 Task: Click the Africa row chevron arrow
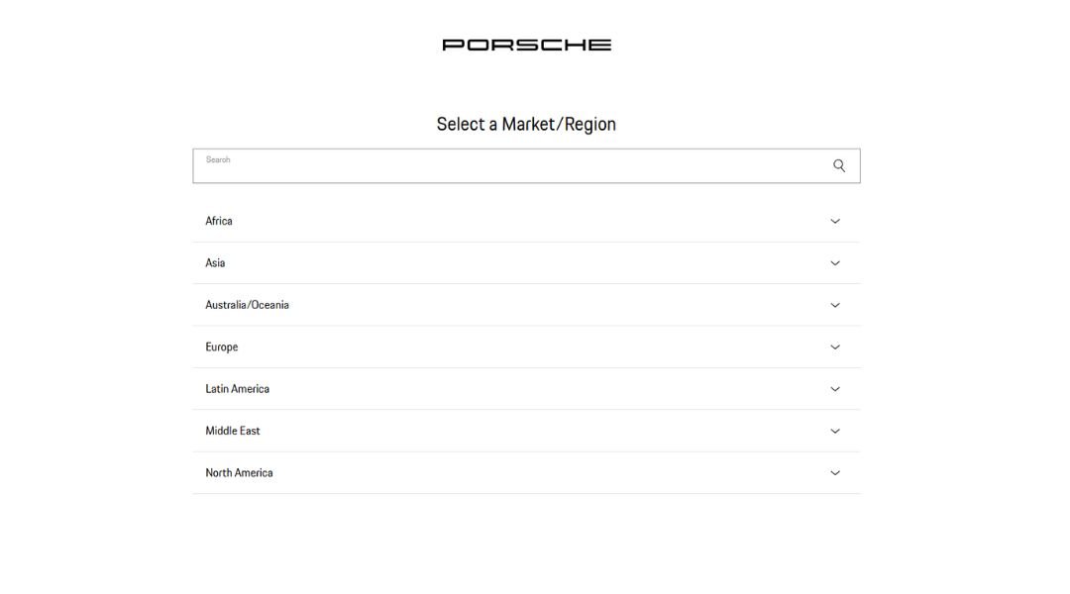coord(835,222)
